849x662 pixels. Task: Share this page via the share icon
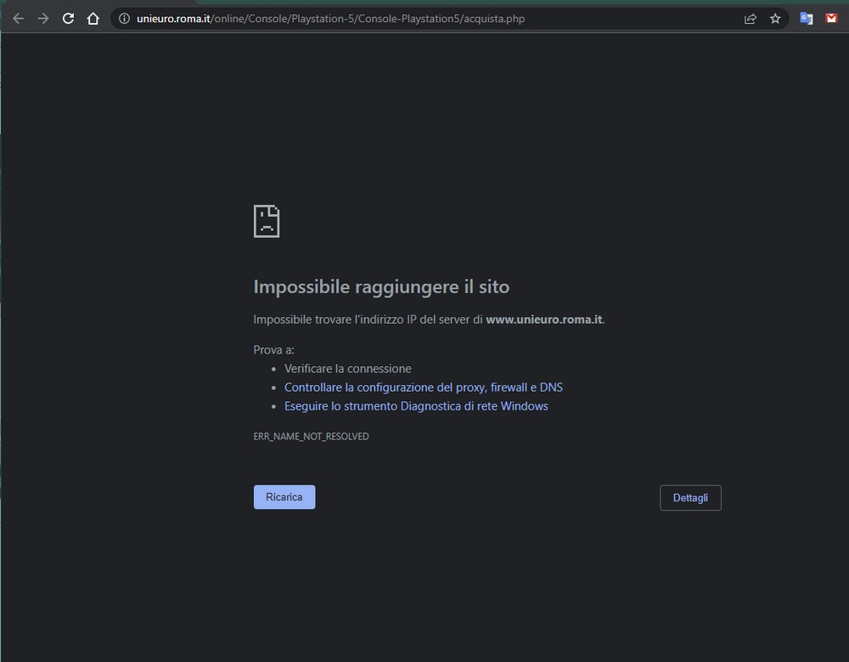pyautogui.click(x=750, y=19)
